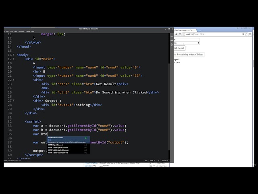258x194 pixels.
Task: Open the Debug menu in Brackets
Action: point(28,32)
